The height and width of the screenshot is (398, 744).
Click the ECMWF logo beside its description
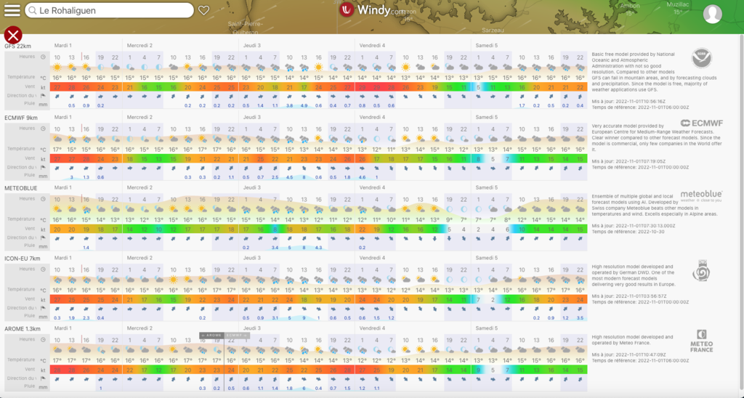tap(702, 123)
